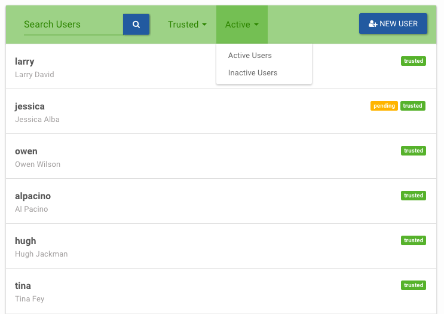Click jessica's pending badge

click(384, 106)
